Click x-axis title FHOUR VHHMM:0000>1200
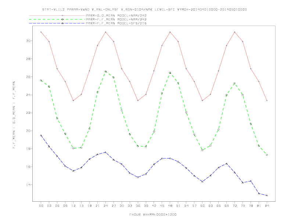Screen dimensions: 291x224 pyautogui.click(x=153, y=214)
